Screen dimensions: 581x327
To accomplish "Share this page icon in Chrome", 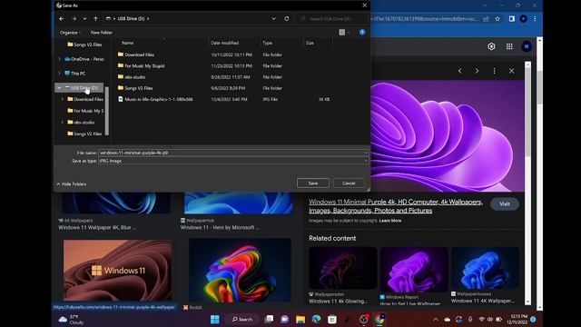I will point(486,19).
